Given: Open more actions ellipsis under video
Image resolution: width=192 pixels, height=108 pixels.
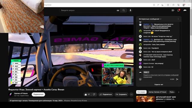Looking at the screenshot, I should point(131,94).
